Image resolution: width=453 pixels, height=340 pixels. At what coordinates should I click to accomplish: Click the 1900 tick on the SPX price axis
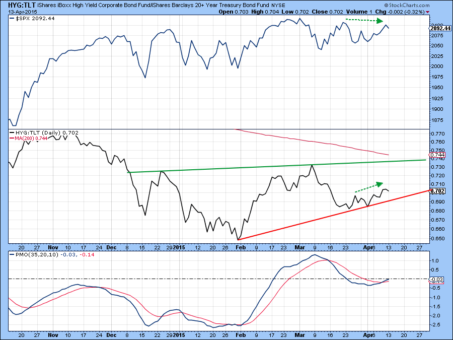point(436,109)
